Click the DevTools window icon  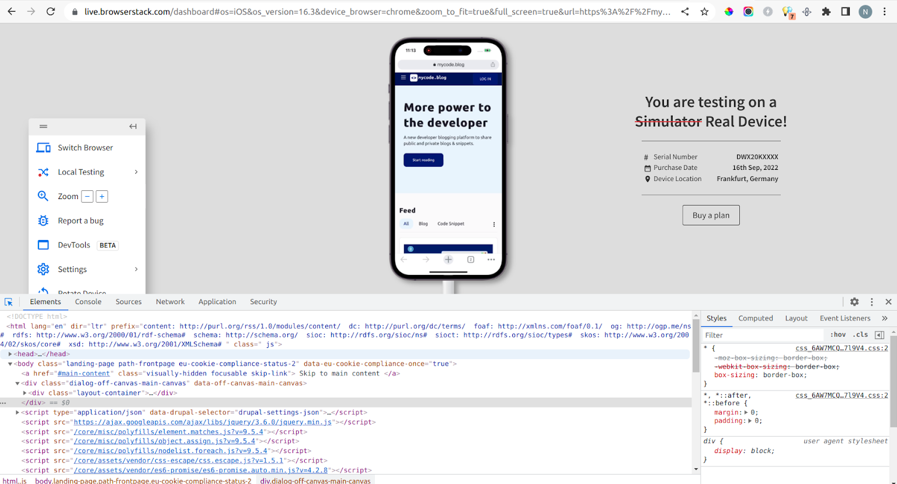click(43, 245)
